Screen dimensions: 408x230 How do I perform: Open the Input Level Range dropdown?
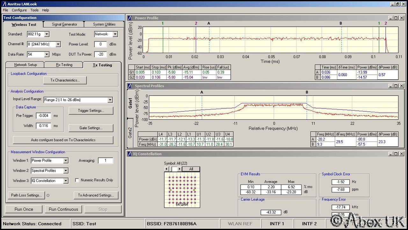110,100
